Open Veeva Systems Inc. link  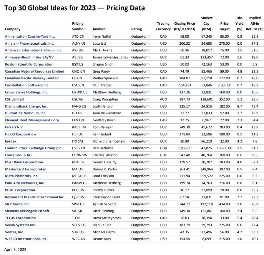click(20, 225)
